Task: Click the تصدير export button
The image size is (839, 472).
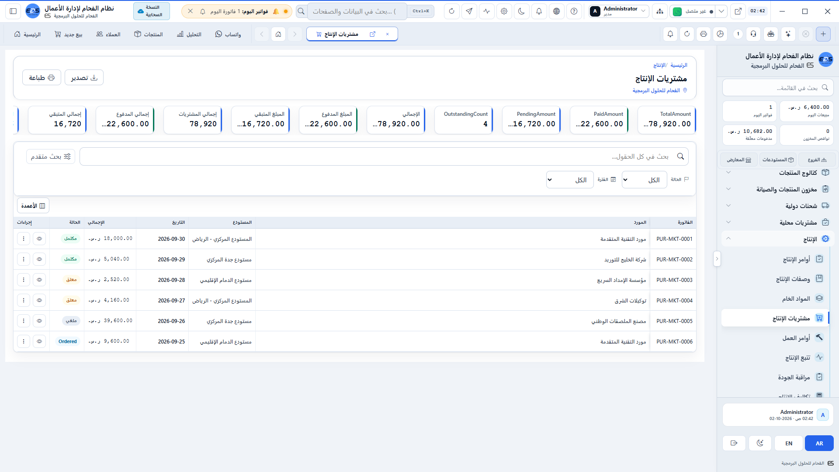Action: (x=84, y=78)
